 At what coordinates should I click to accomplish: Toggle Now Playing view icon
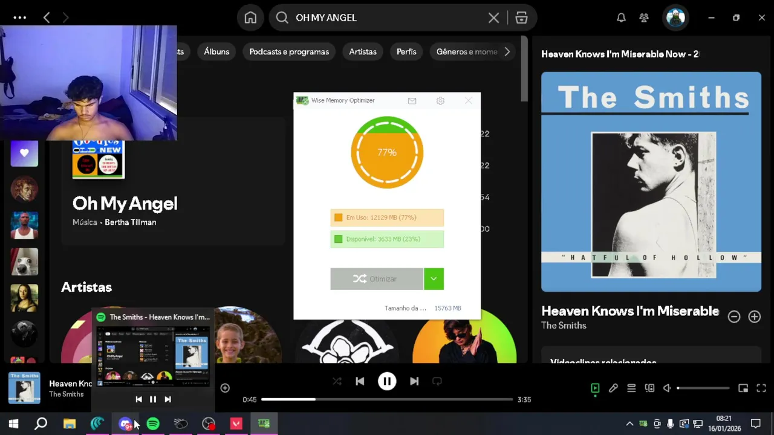click(x=595, y=388)
